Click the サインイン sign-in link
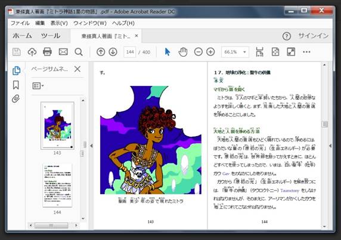This screenshot has width=341, height=240. (x=313, y=36)
